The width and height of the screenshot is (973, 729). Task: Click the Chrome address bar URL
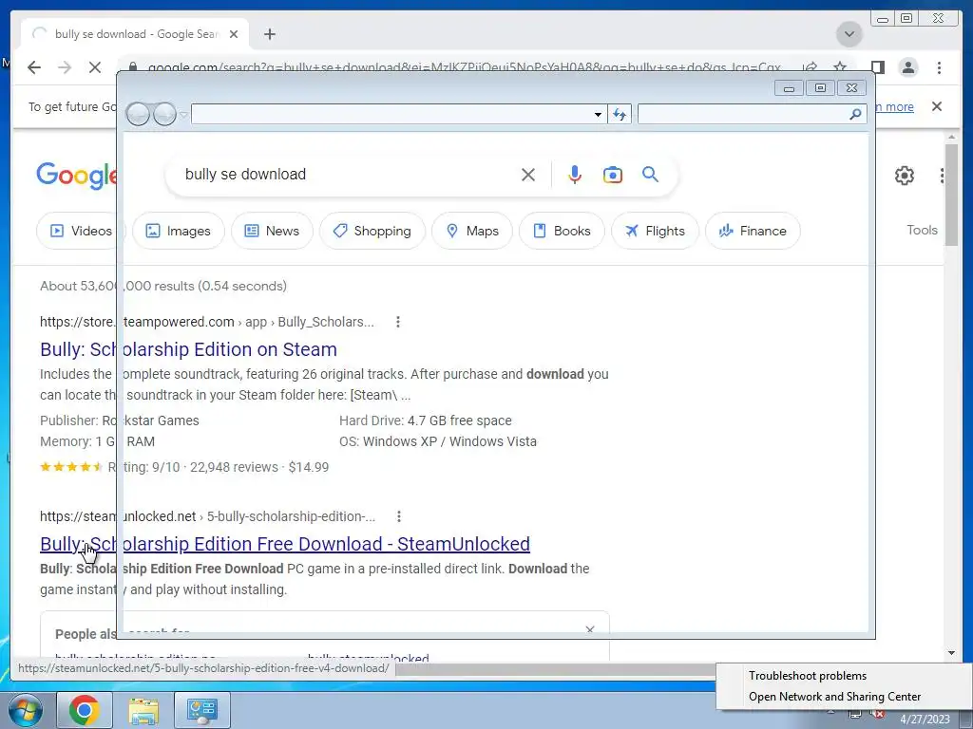coord(464,67)
